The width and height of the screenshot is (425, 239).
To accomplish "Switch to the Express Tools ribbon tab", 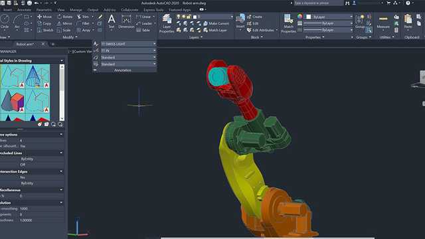I will pyautogui.click(x=153, y=10).
